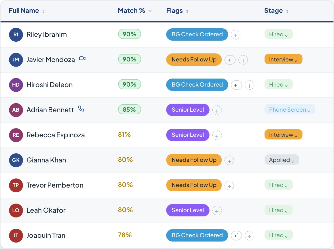The width and height of the screenshot is (334, 249).
Task: Click the LO avatar for Leah Okafor
Action: point(16,211)
